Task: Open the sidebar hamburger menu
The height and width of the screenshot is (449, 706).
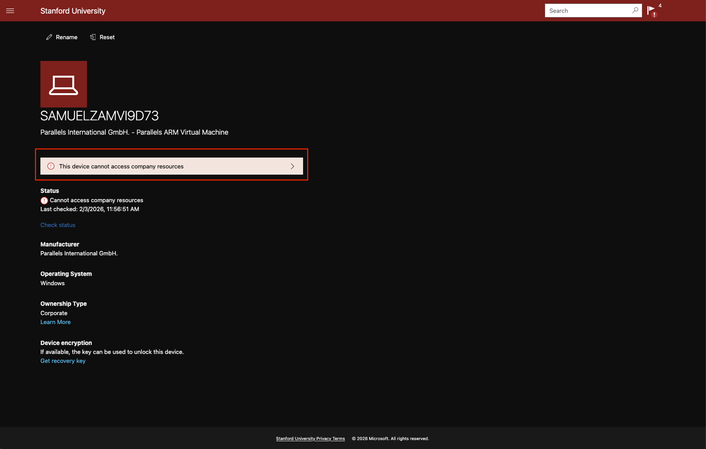Action: click(10, 11)
